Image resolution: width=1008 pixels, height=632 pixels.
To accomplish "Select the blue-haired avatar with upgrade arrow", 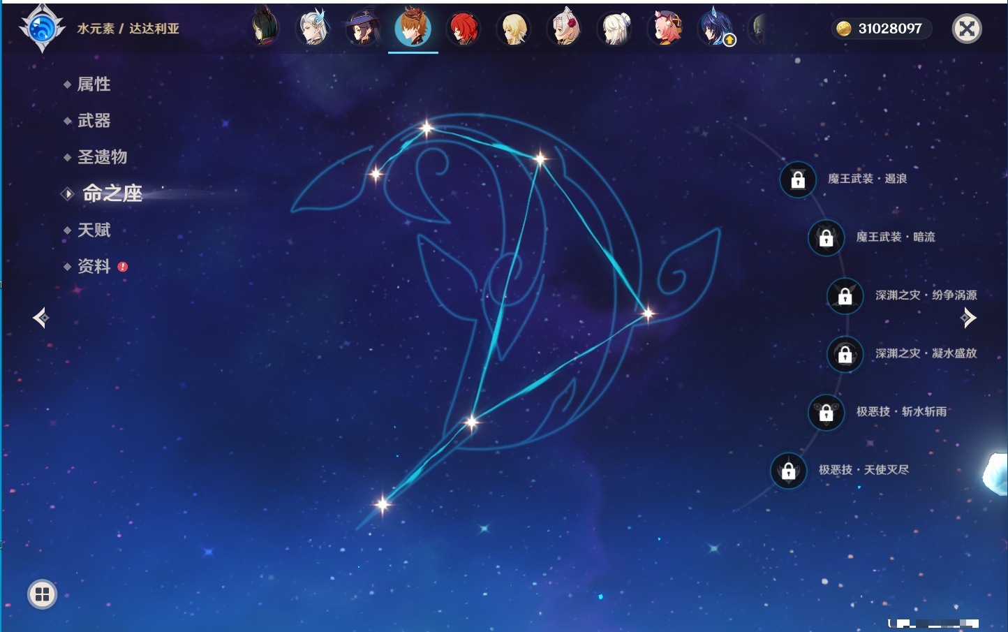I will coord(716,28).
